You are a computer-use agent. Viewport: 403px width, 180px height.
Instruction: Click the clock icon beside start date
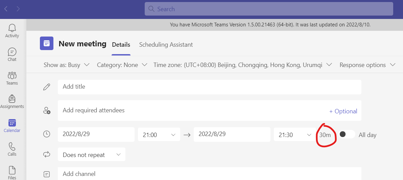(47, 134)
